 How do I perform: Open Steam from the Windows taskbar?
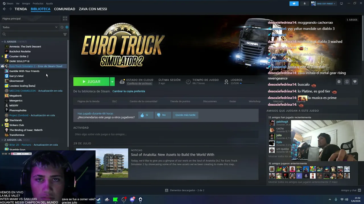click(x=98, y=199)
